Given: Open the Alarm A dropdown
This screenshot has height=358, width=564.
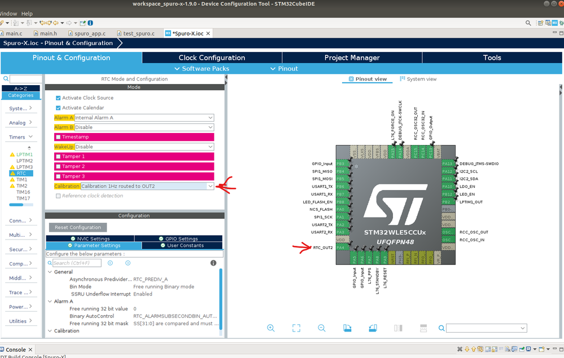Looking at the screenshot, I should pyautogui.click(x=144, y=118).
